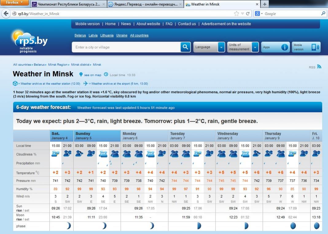Click the browser back arrow button
The width and height of the screenshot is (328, 234).
point(6,14)
